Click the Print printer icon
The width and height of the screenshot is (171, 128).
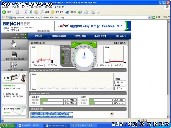[93, 12]
